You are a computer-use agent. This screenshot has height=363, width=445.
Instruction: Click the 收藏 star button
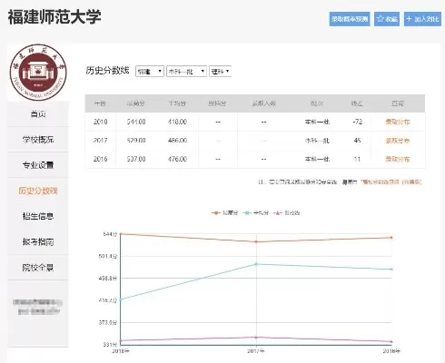387,19
